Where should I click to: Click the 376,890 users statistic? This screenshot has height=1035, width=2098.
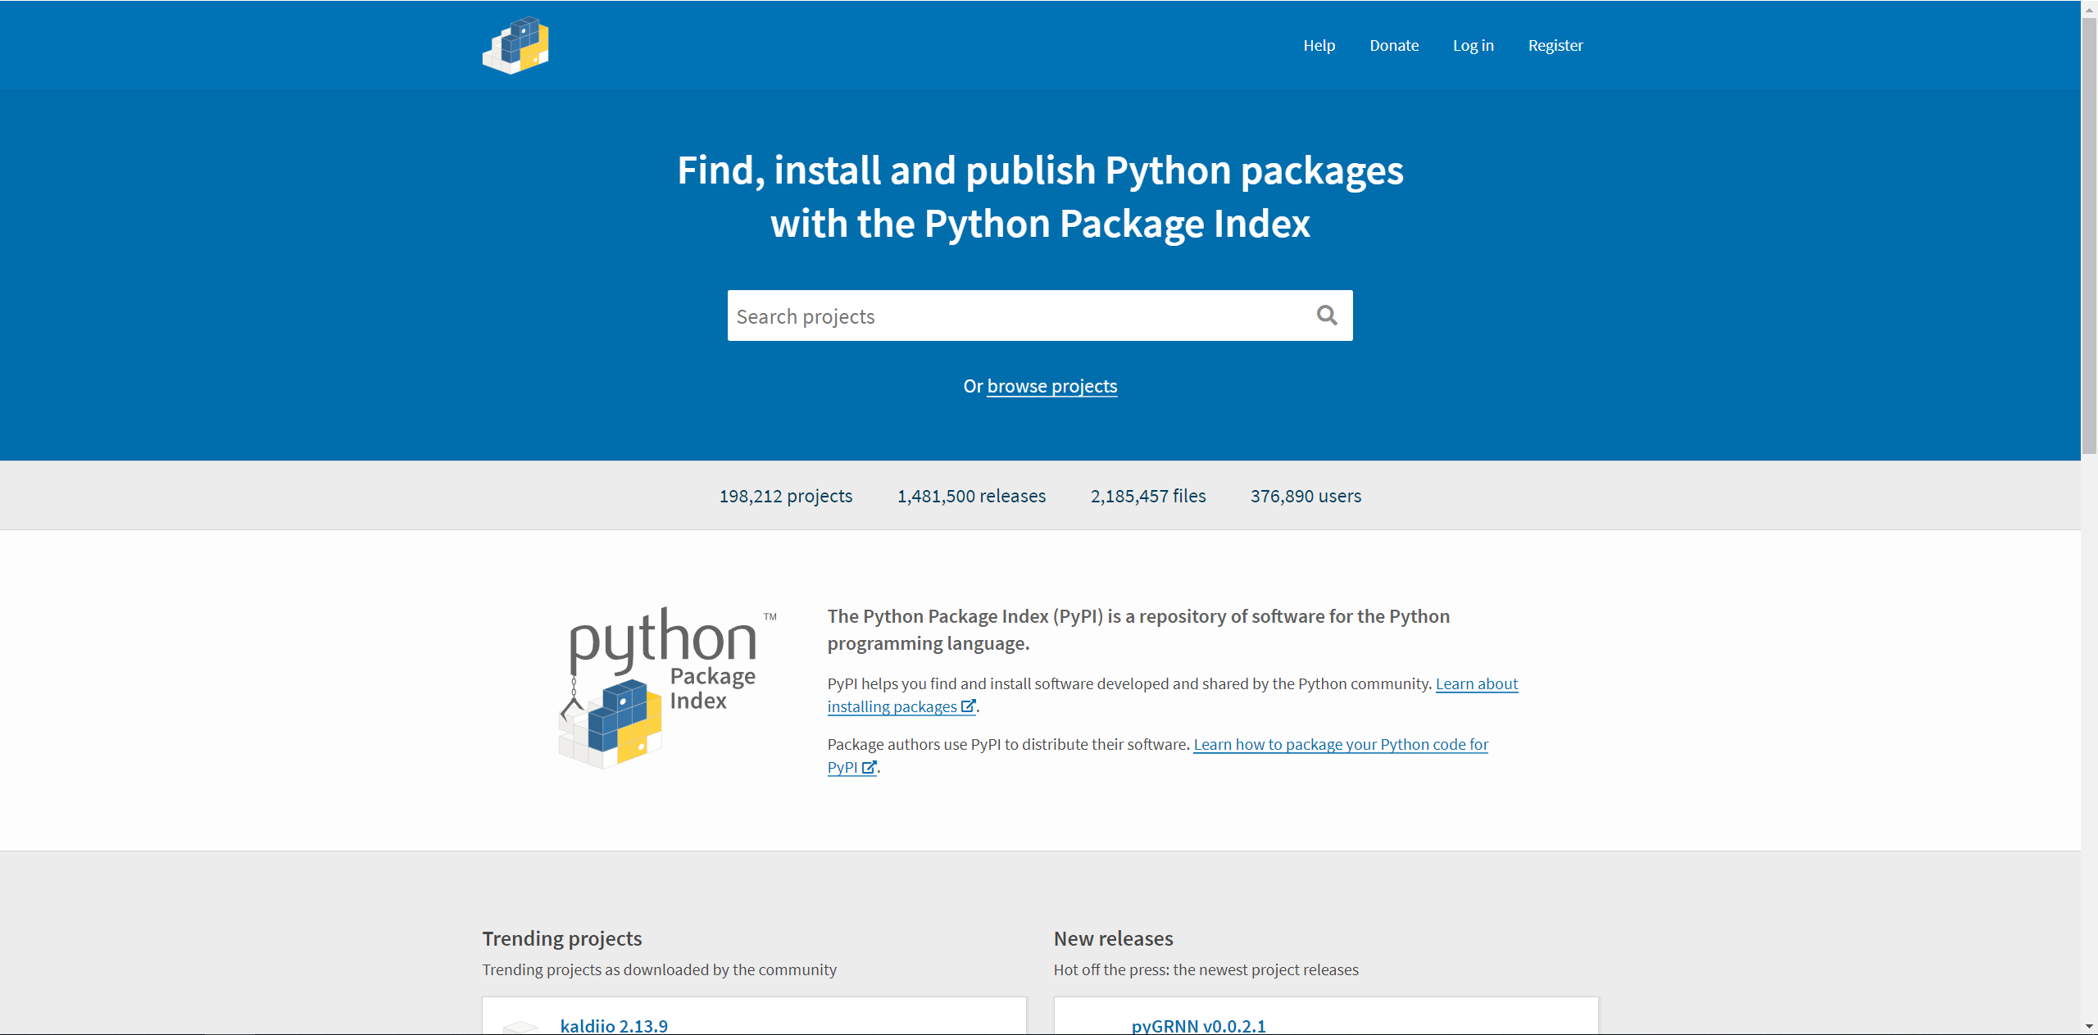click(1306, 495)
